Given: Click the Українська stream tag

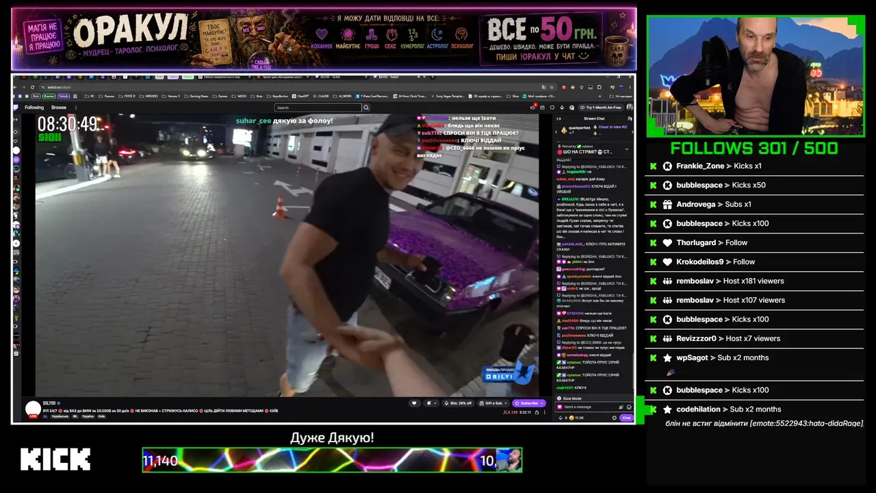Looking at the screenshot, I should 60,416.
